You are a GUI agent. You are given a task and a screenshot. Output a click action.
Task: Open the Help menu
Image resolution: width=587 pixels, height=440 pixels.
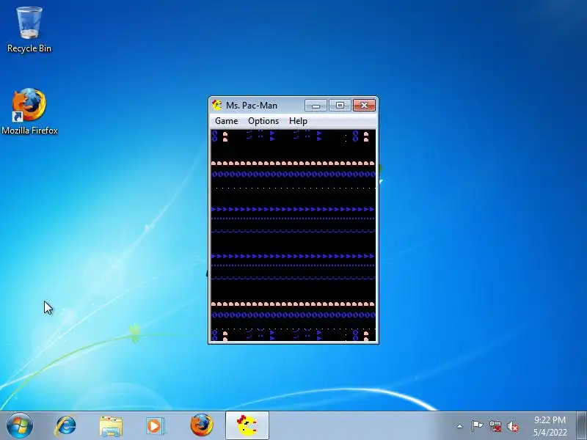pos(298,121)
